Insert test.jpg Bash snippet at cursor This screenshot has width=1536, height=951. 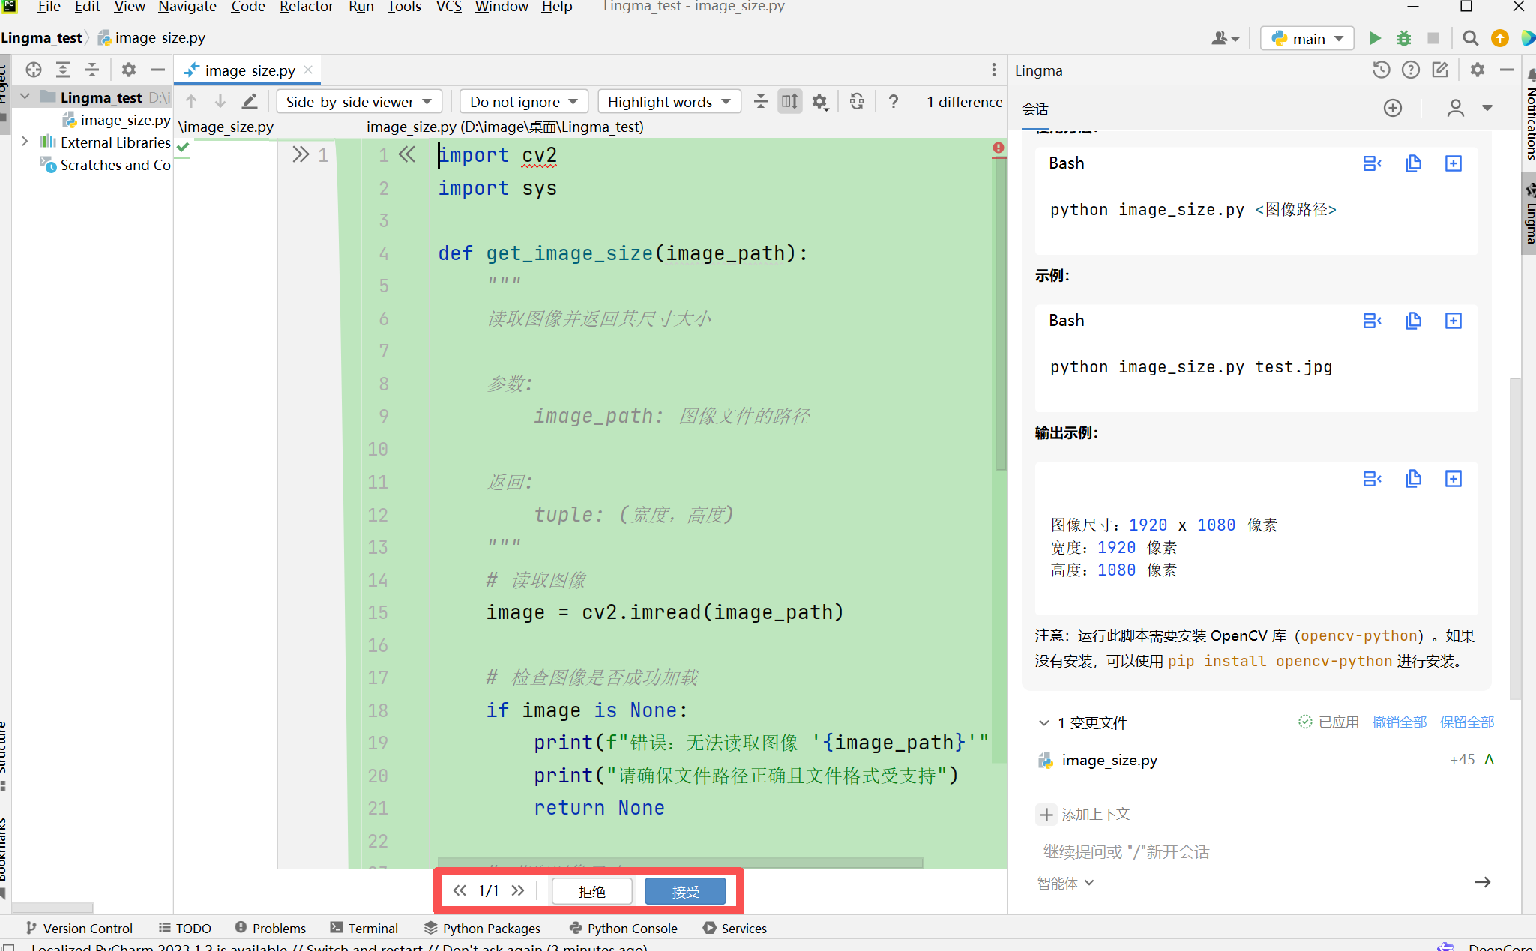coord(1372,321)
